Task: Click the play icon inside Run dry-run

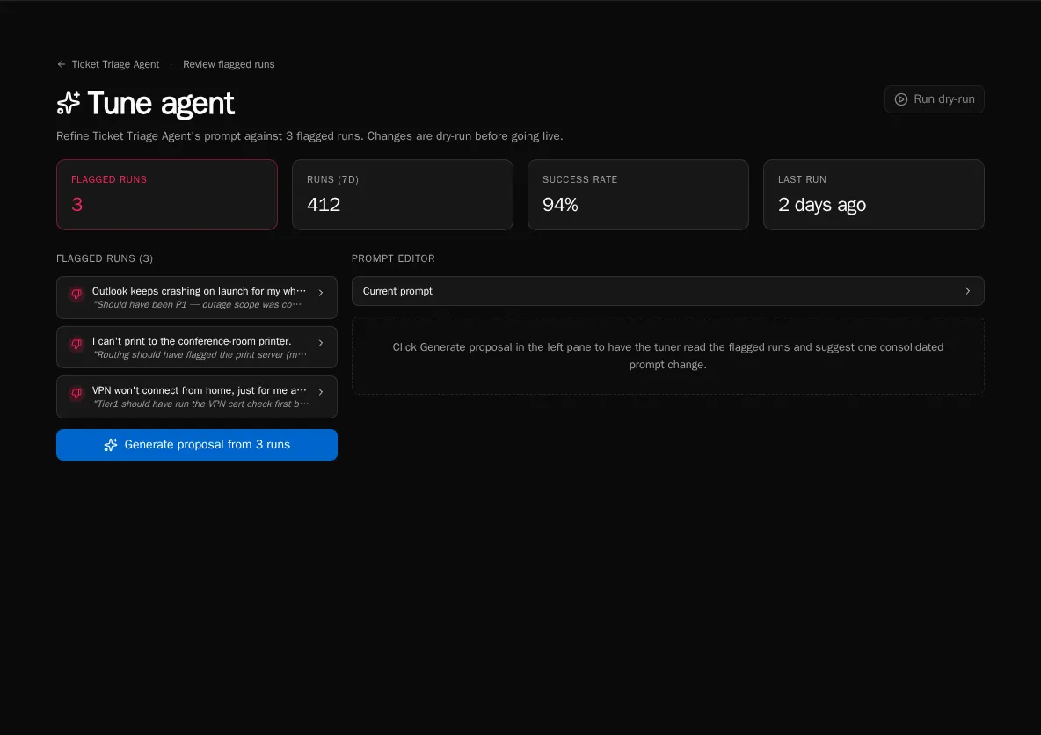Action: [901, 99]
